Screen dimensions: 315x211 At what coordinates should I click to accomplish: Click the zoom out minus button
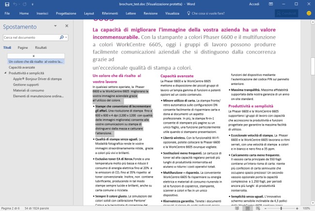[266, 209]
